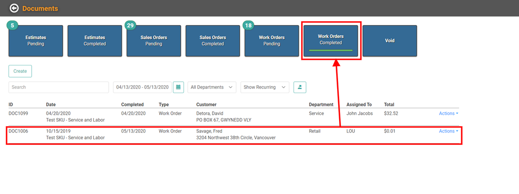Screen dimensions: 519x194
Task: Switch to Sales Orders Completed
Action: [213, 41]
